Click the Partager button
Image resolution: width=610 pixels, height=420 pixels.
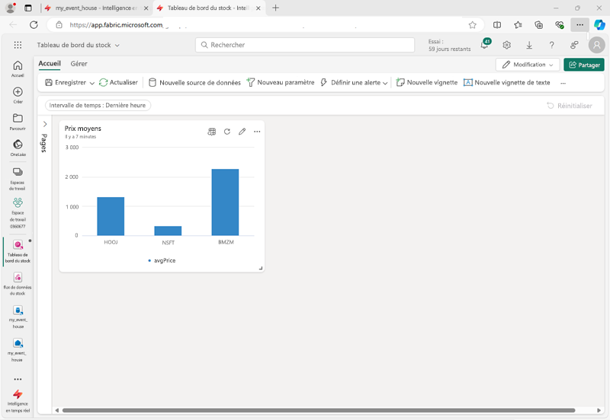pos(584,65)
